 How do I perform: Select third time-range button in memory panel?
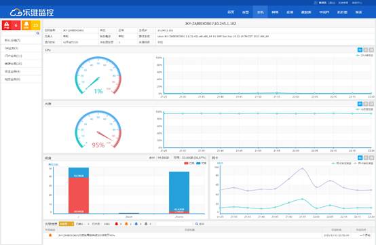pos(371,104)
